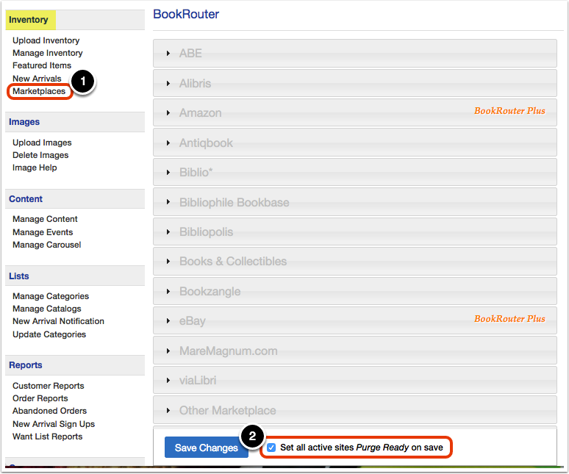The image size is (569, 474).
Task: Open Manage Content link
Action: coord(45,219)
